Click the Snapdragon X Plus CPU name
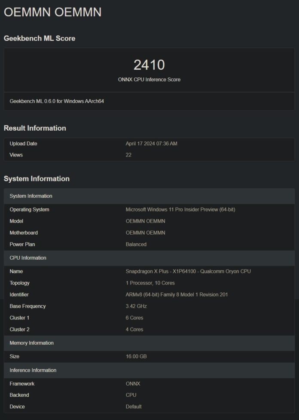The width and height of the screenshot is (299, 420). click(188, 271)
